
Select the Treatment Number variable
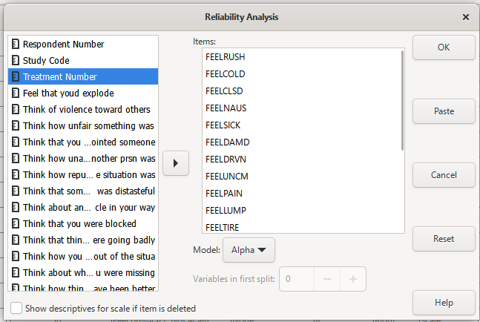click(x=83, y=76)
